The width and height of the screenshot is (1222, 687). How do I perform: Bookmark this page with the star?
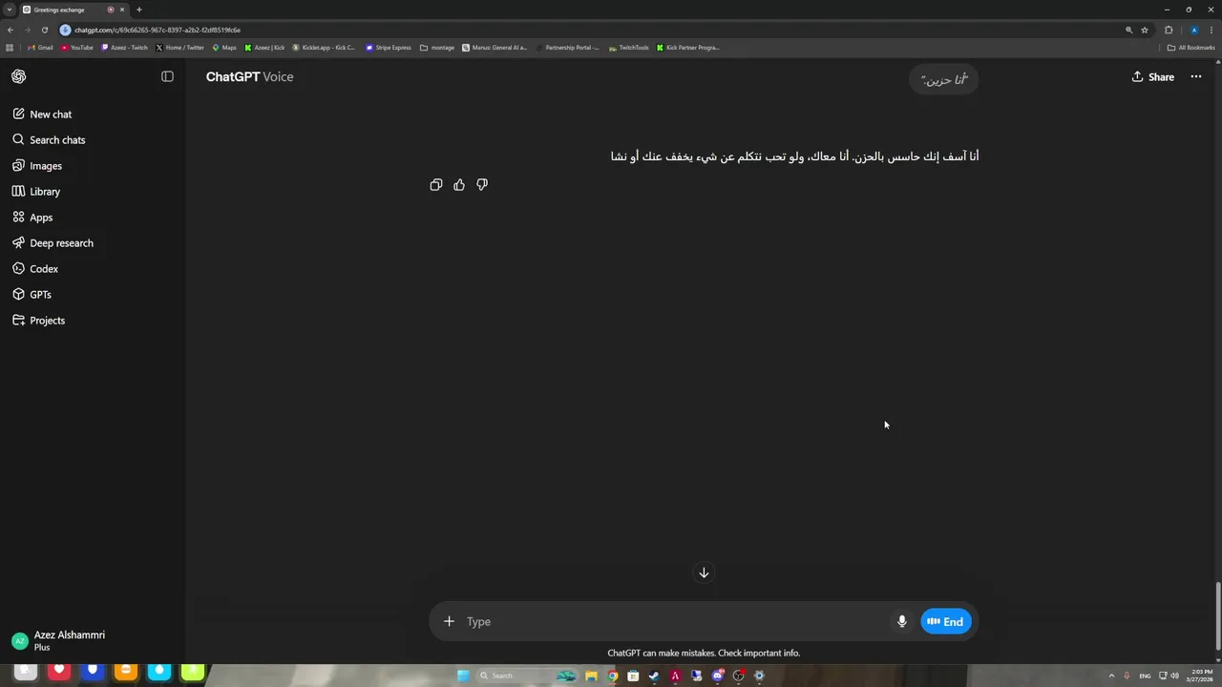point(1144,30)
